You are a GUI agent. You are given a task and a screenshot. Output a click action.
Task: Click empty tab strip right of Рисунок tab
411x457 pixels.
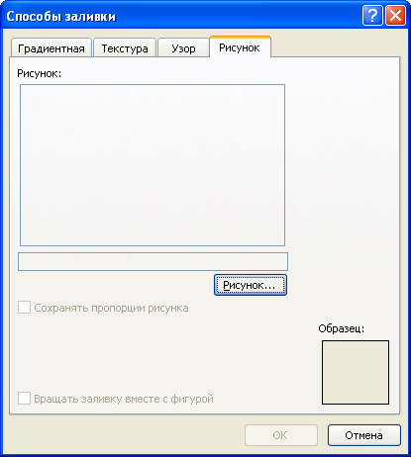pos(335,47)
